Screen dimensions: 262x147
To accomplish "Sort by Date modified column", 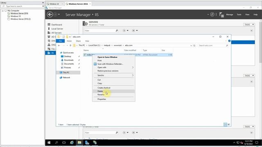I will (130, 50).
